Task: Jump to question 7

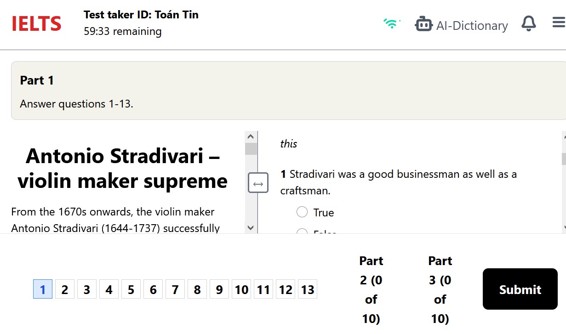Action: (x=175, y=289)
